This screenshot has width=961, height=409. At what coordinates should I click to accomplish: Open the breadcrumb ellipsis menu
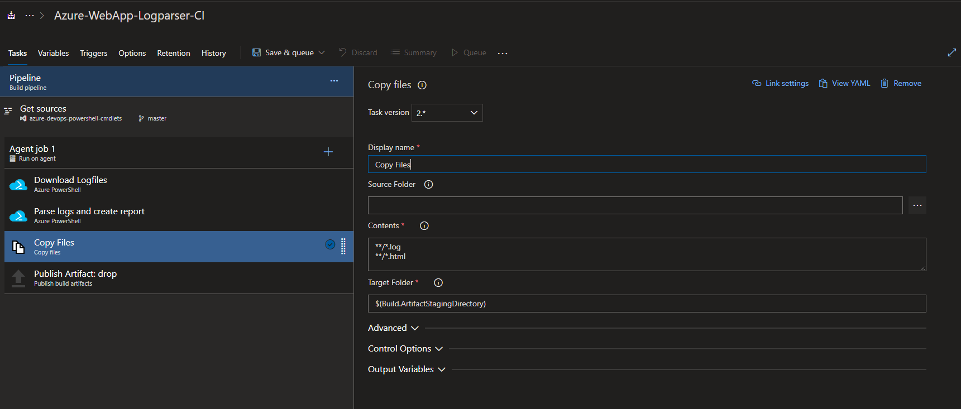click(30, 16)
